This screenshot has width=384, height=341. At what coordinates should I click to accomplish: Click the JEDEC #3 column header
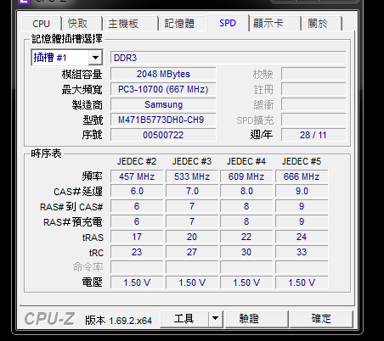[192, 161]
